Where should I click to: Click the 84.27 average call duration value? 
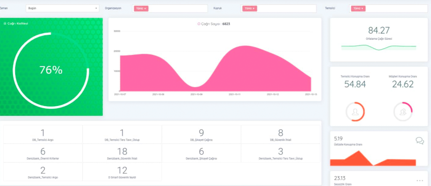[379, 30]
